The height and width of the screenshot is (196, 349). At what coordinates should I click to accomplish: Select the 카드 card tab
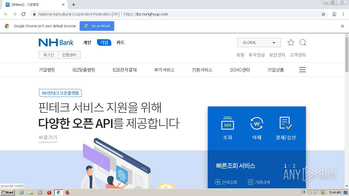tap(121, 42)
